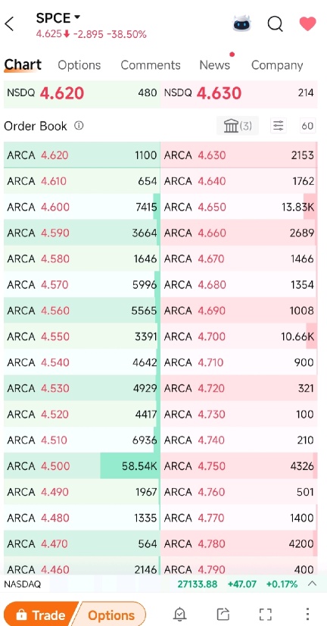This screenshot has width=327, height=626.
Task: Expand the SPCE ticker dropdown
Action: [77, 17]
